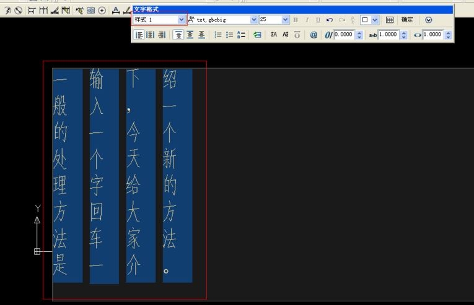Click the dimension text edit icon
Image resolution: width=474 pixels, height=305 pixels.
pyautogui.click(x=116, y=11)
